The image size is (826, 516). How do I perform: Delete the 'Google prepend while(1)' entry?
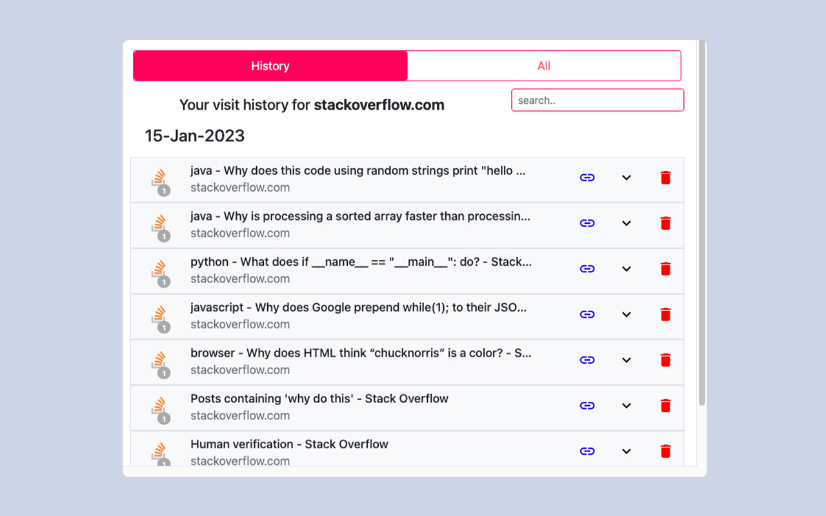pos(666,314)
